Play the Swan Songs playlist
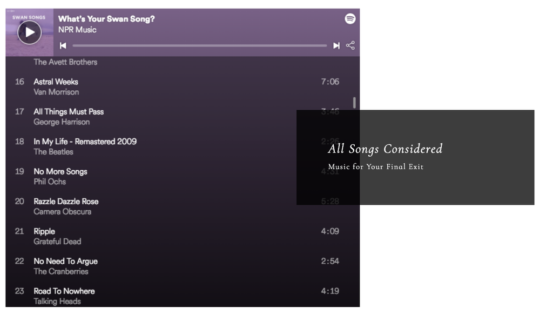This screenshot has height=314, width=540. pyautogui.click(x=30, y=32)
